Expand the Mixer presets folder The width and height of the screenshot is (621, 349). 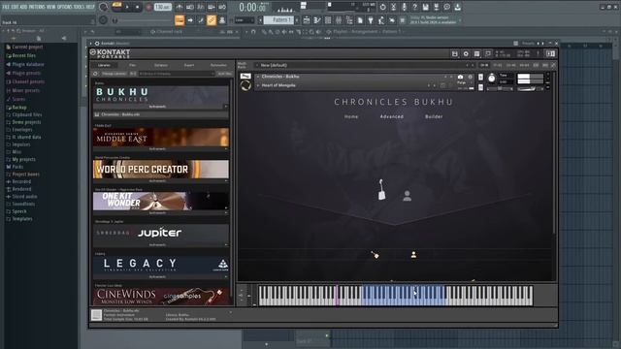point(26,90)
